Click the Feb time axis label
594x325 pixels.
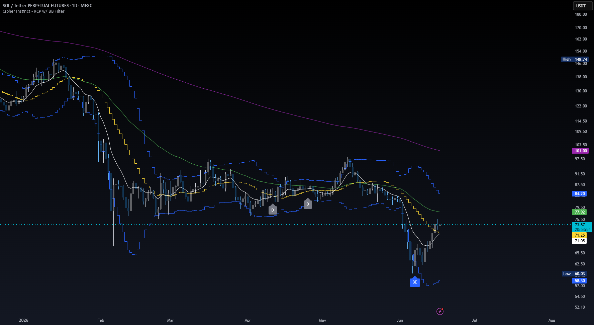[x=101, y=320]
